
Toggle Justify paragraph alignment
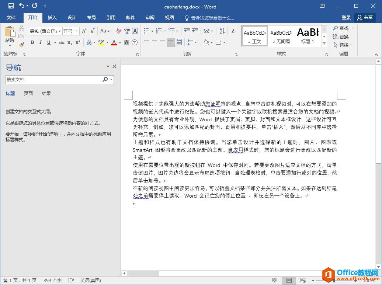171,42
